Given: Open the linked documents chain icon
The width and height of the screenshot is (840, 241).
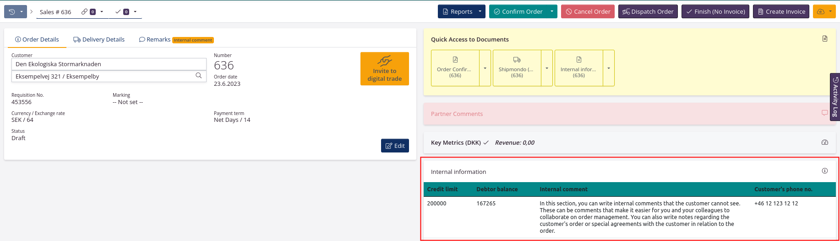Looking at the screenshot, I should [x=85, y=12].
